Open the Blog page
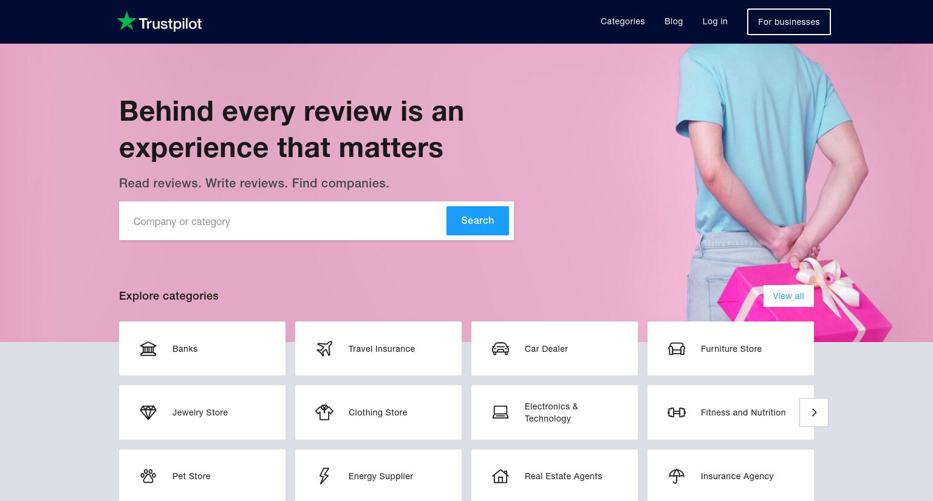 pyautogui.click(x=674, y=21)
